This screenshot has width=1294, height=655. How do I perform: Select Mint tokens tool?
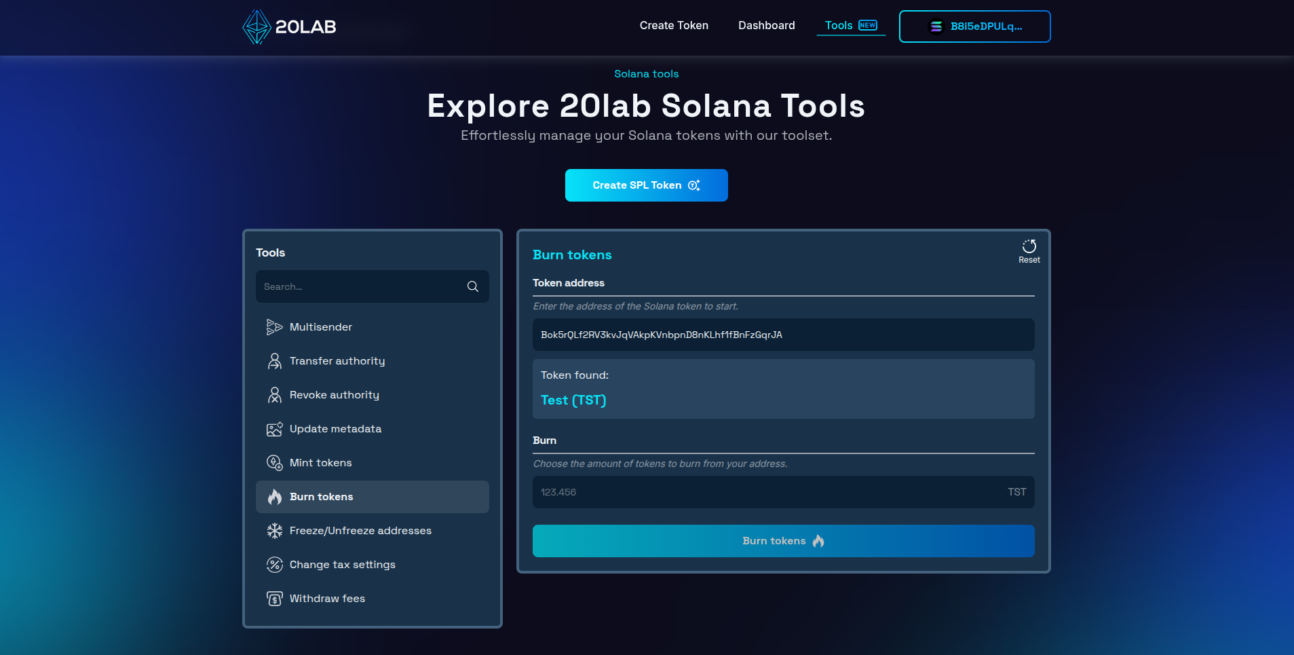[x=373, y=463]
